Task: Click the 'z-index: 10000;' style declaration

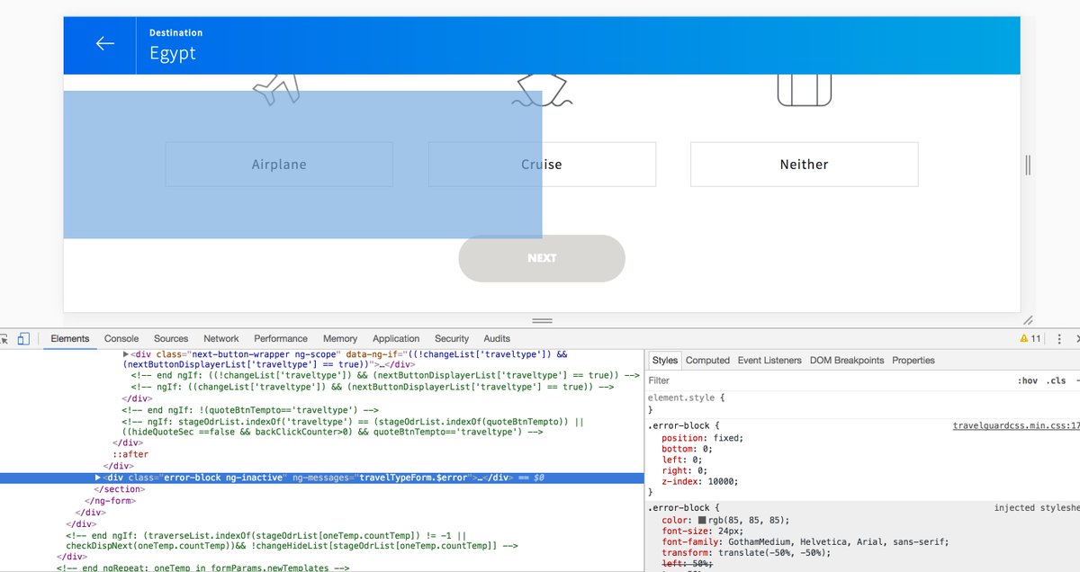Action: [x=699, y=481]
